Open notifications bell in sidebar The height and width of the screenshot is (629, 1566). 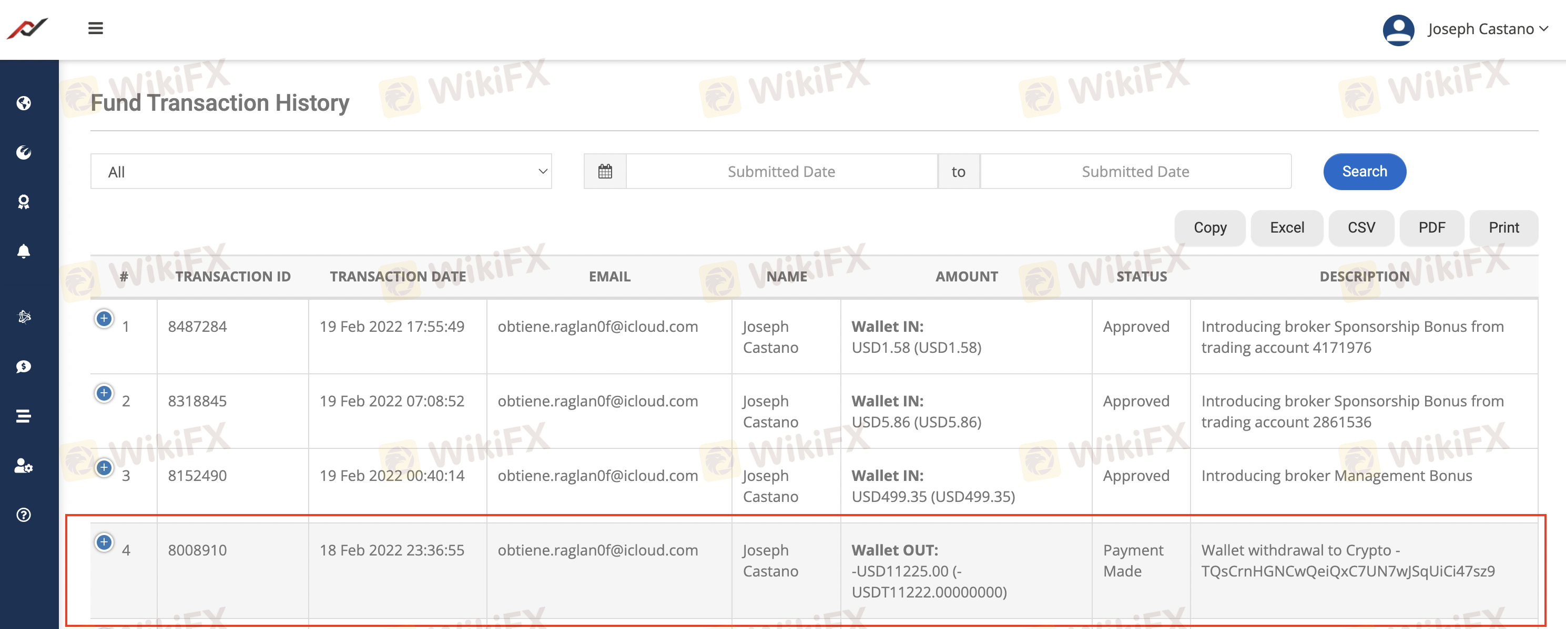(x=24, y=251)
